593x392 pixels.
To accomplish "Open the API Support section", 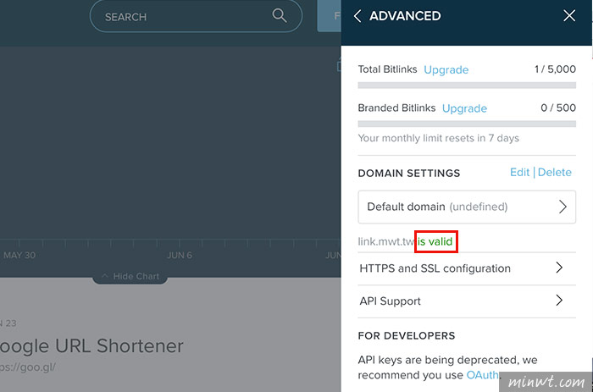I will pyautogui.click(x=467, y=301).
